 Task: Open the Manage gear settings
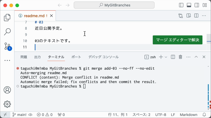tap(7, 104)
